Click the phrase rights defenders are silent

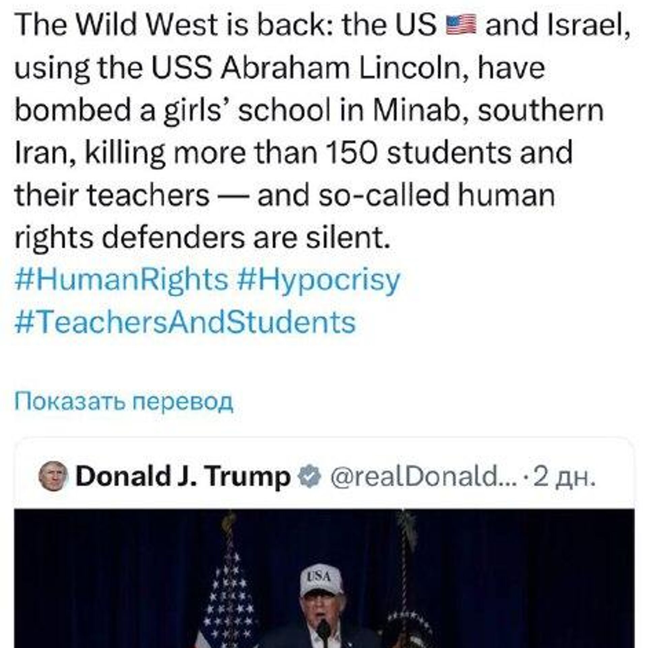202,237
